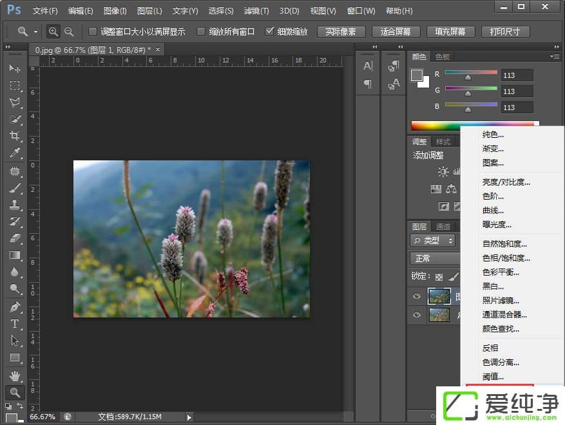Hide the top layer via its eye icon
This screenshot has height=425, width=565.
click(417, 296)
